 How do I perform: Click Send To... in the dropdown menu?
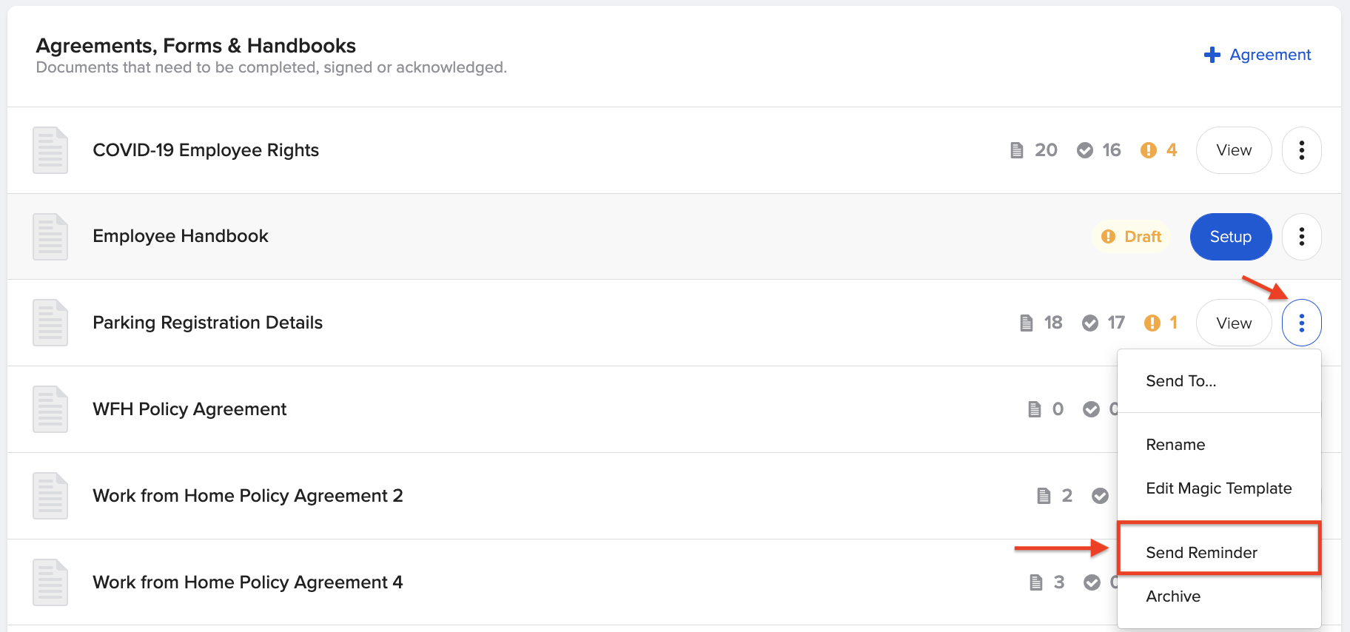pos(1181,381)
